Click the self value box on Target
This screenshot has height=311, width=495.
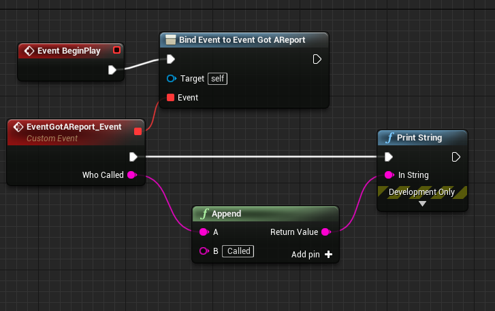point(218,79)
